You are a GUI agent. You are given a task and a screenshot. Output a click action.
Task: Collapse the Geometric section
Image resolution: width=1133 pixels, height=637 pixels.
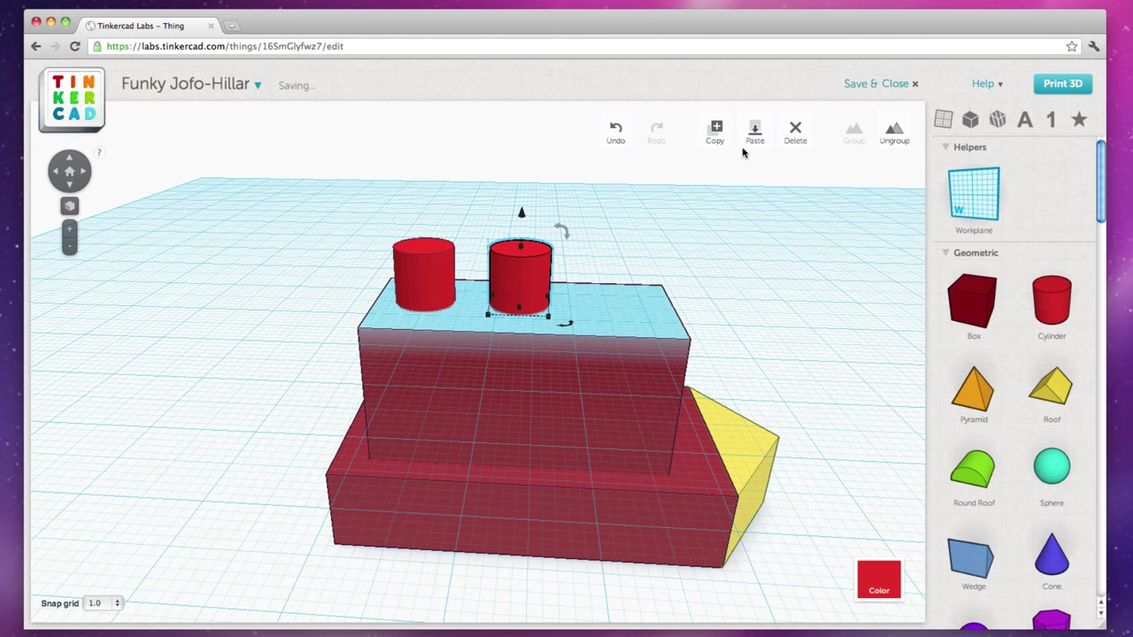pos(945,252)
